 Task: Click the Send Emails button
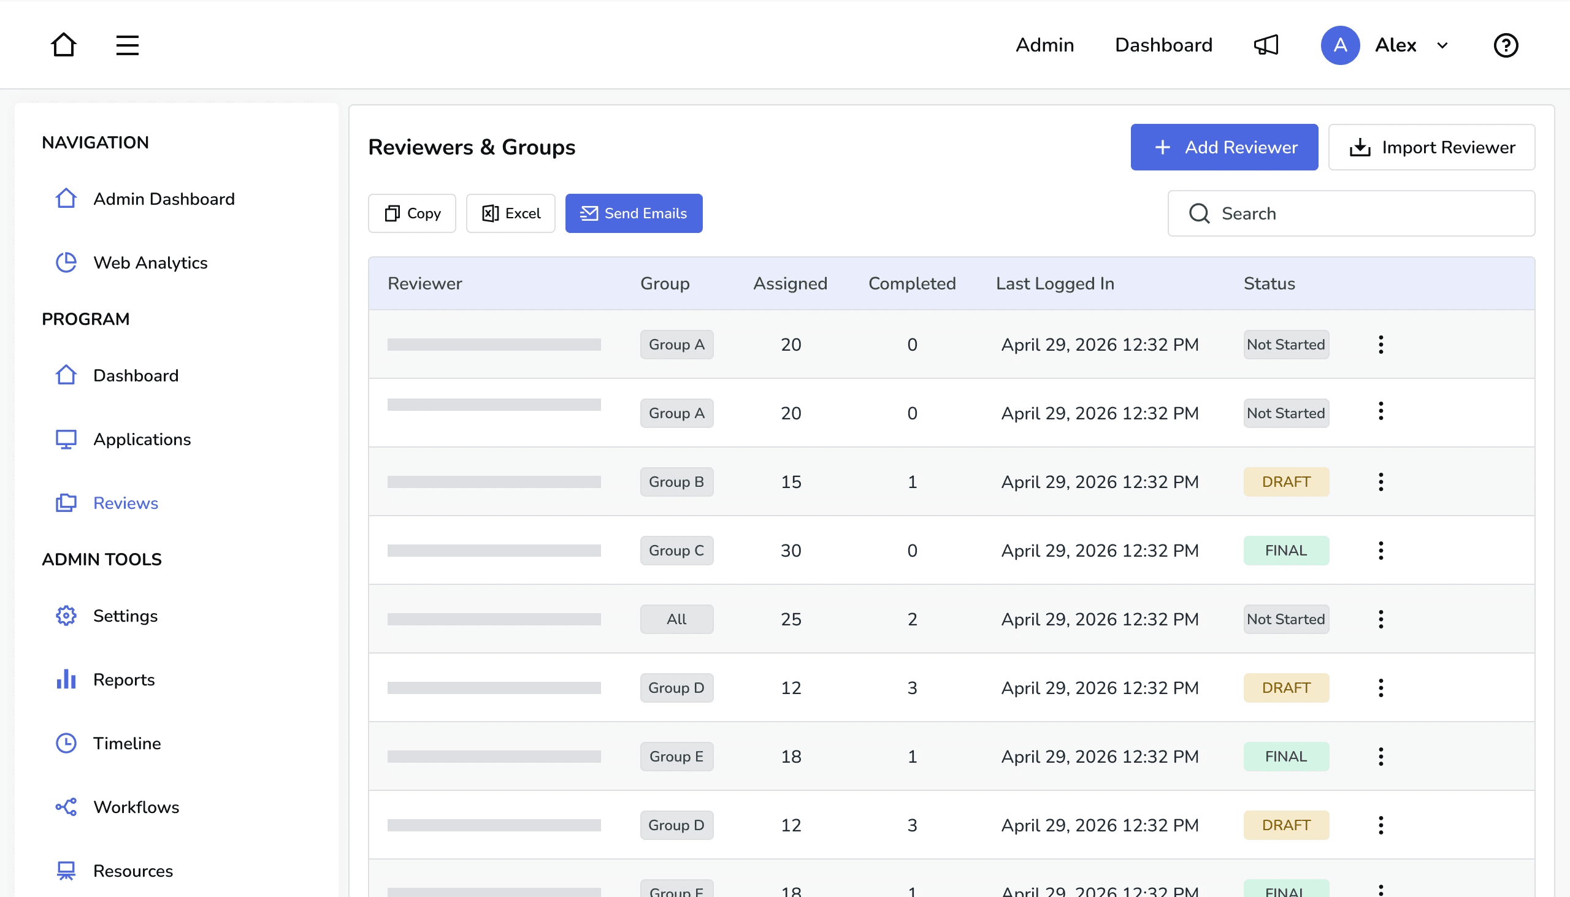[634, 213]
